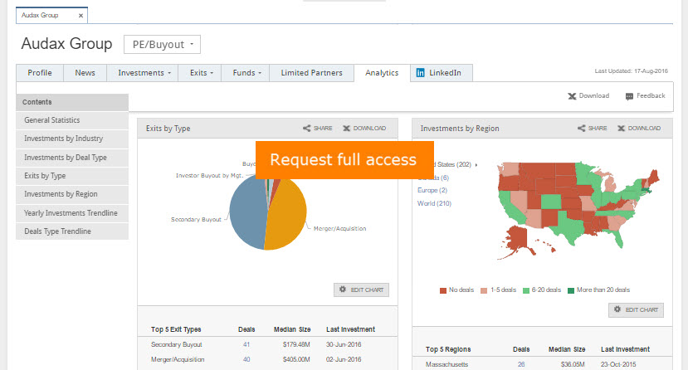Screen dimensions: 688x370
Task: Click the Massachusetts row label
Action: point(446,364)
